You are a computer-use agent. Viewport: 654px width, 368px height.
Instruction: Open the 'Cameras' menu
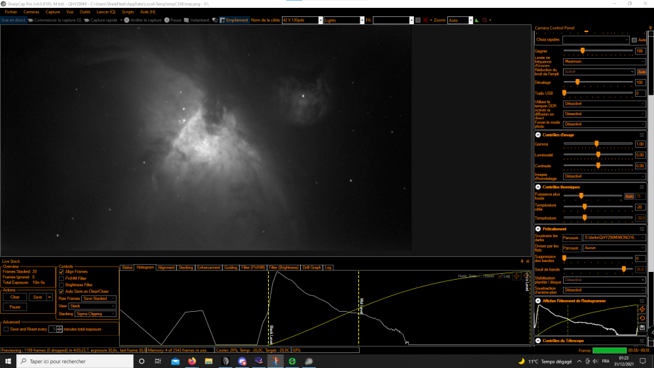31,12
